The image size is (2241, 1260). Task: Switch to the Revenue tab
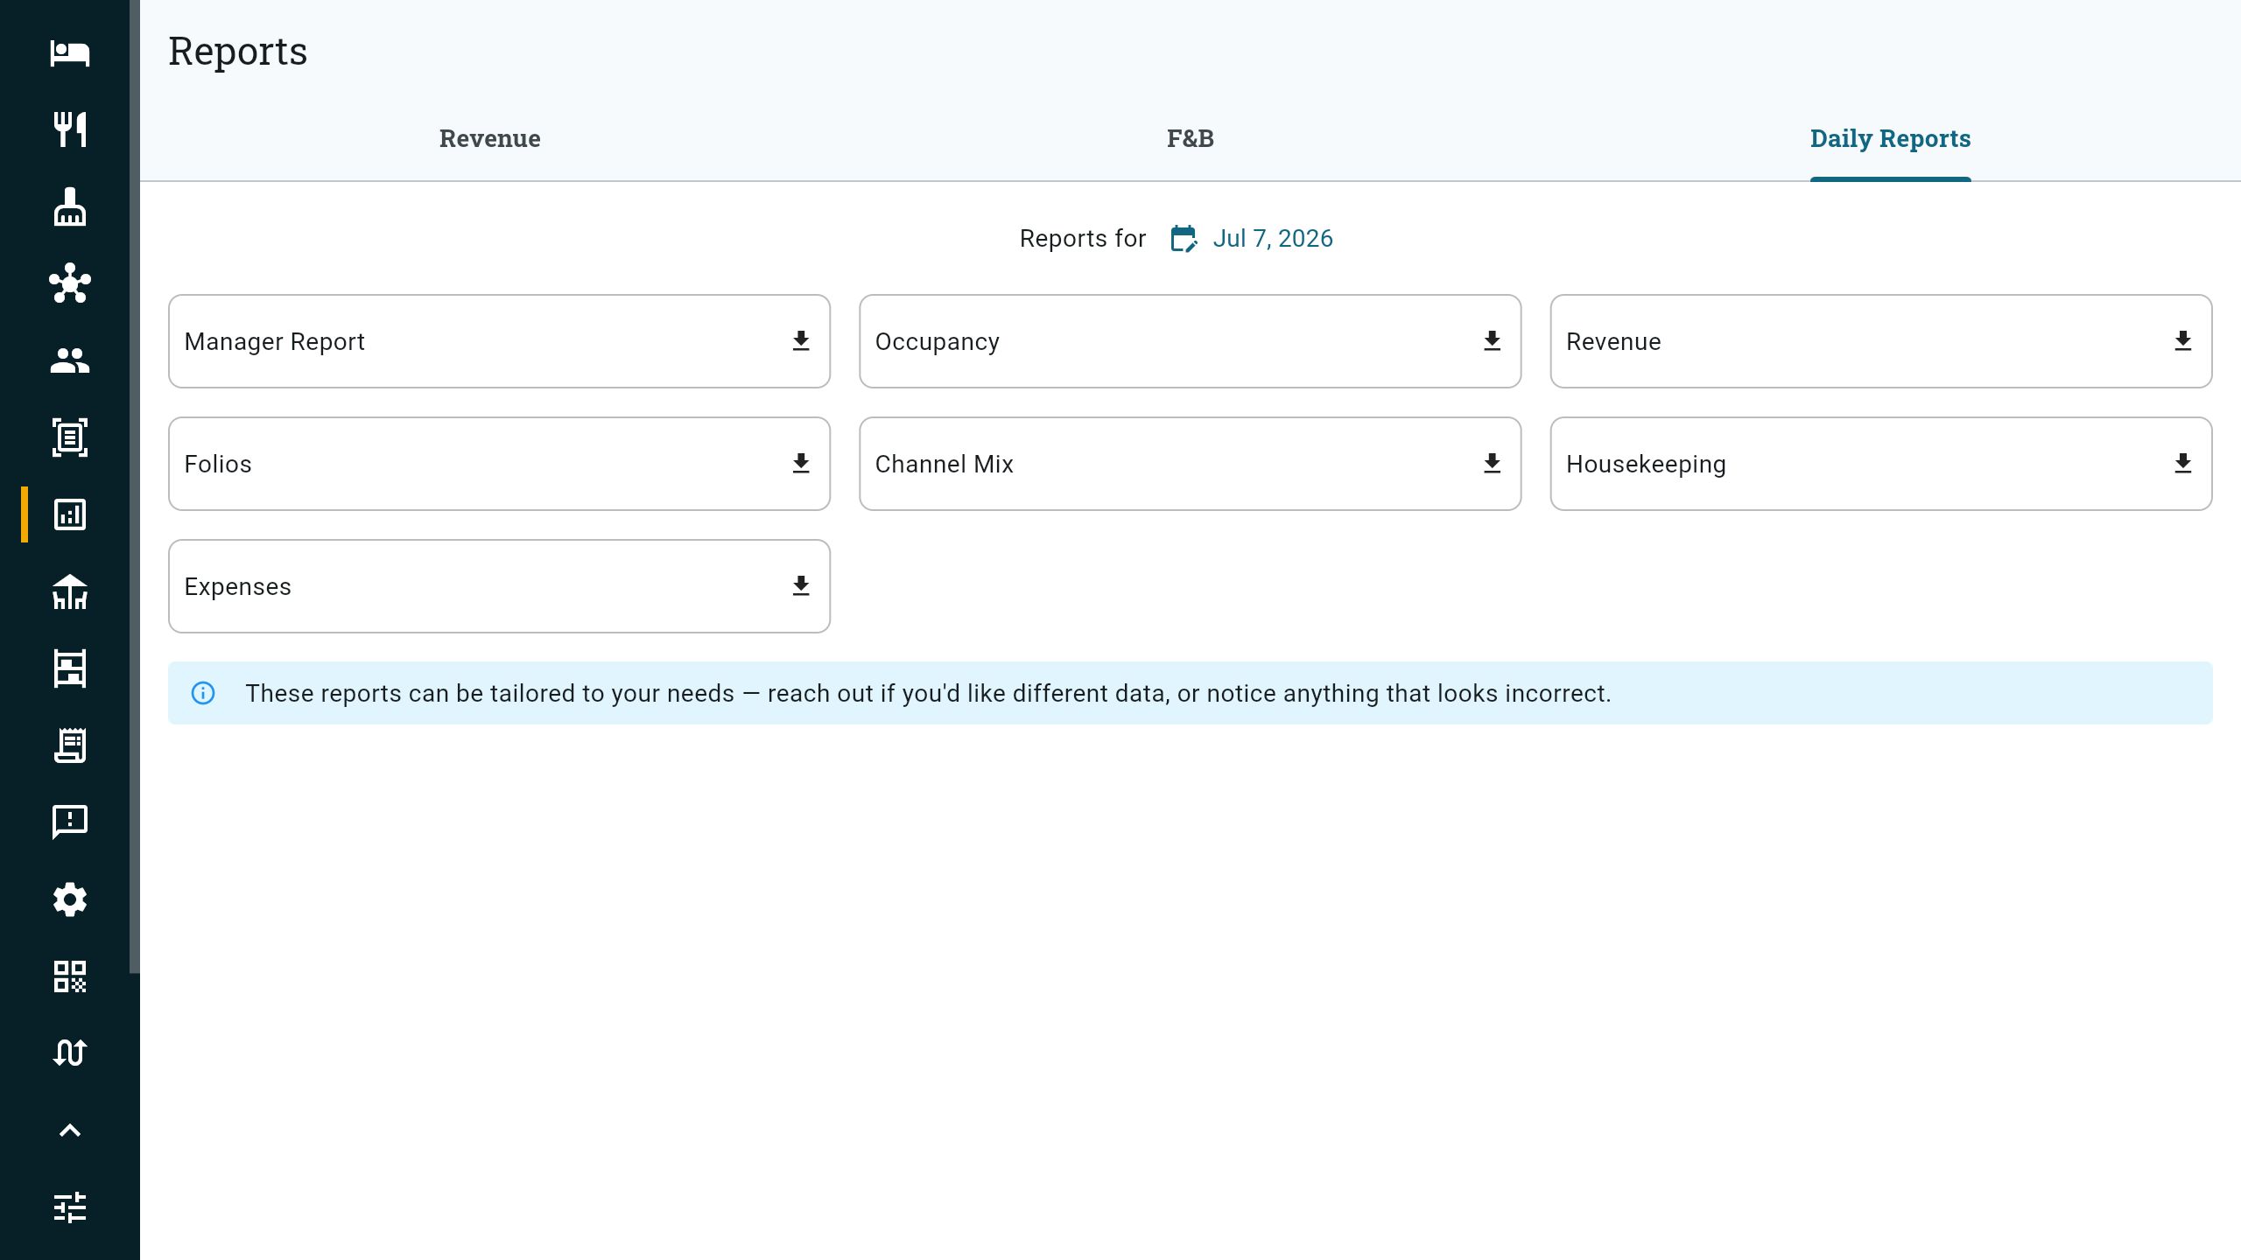tap(490, 138)
